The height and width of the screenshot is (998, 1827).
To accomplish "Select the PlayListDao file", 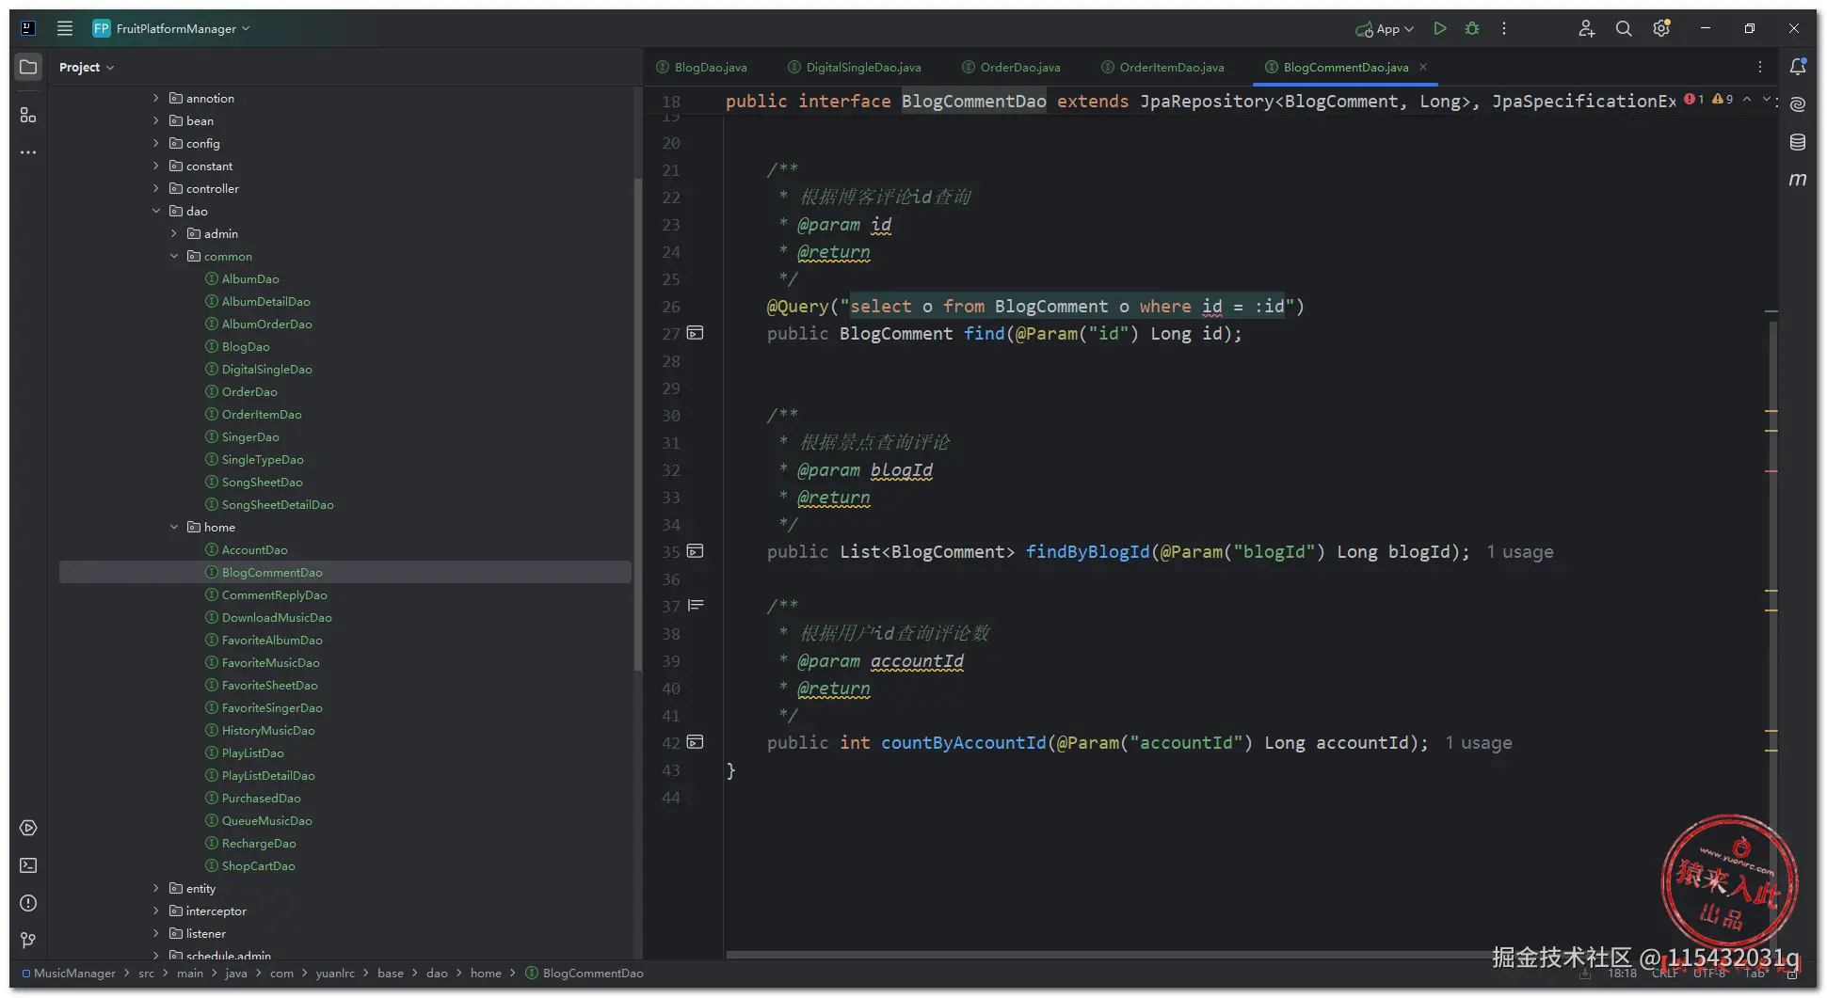I will tap(252, 752).
